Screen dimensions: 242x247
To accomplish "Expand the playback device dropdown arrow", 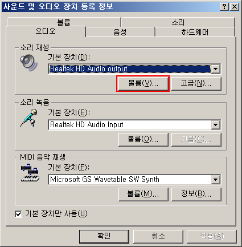I will coord(215,69).
